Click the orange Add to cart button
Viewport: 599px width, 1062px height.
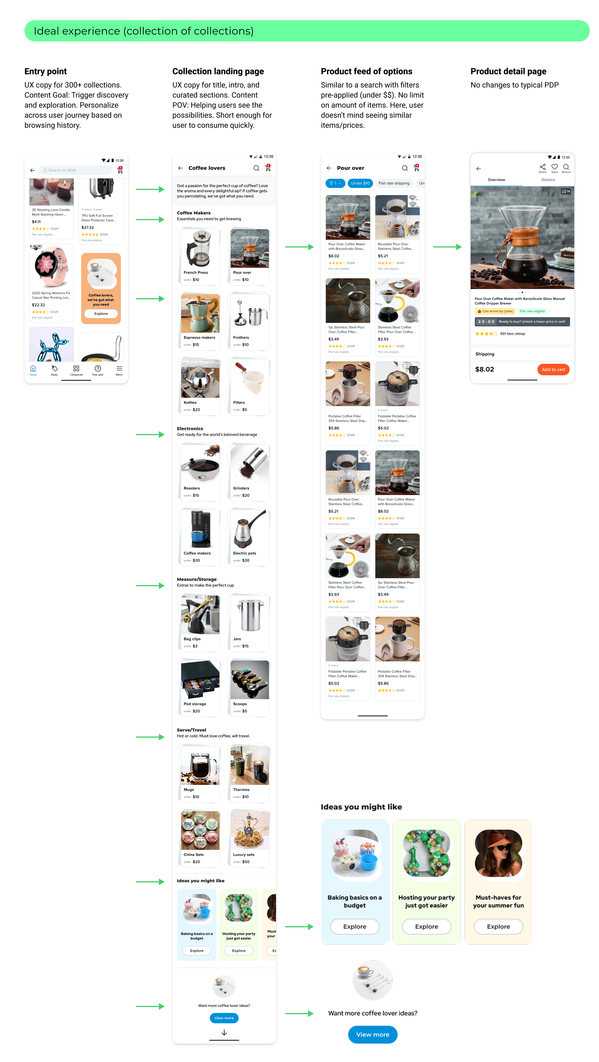point(553,369)
